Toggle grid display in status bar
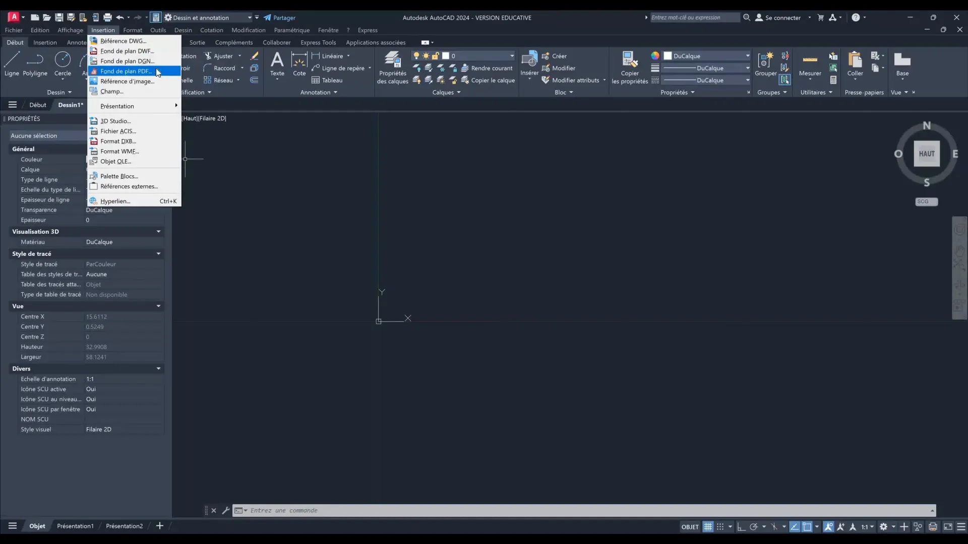The height and width of the screenshot is (544, 968). (x=708, y=527)
